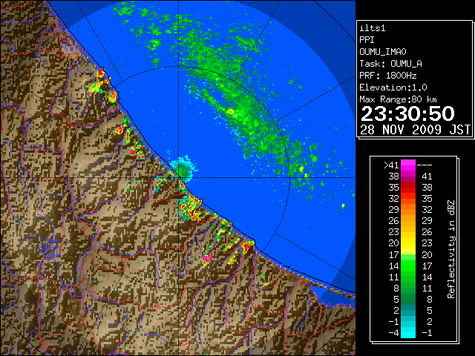Select the 'PPI' scan type text
This screenshot has height=356, width=475.
click(367, 40)
